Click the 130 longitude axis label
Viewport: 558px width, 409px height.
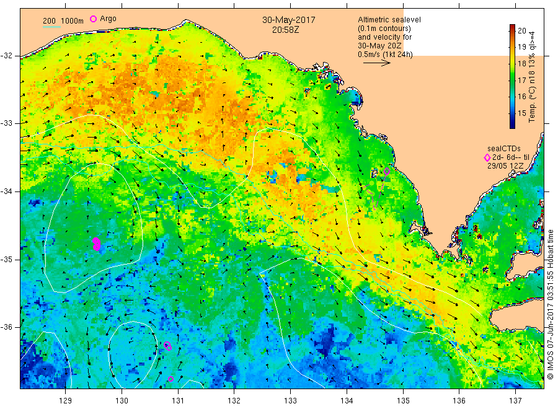click(x=122, y=401)
